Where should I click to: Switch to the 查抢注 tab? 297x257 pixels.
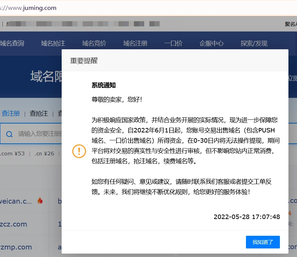[39, 114]
